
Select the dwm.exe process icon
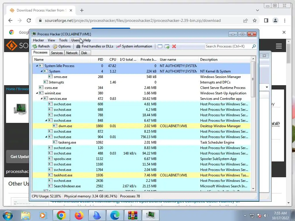[55, 126]
